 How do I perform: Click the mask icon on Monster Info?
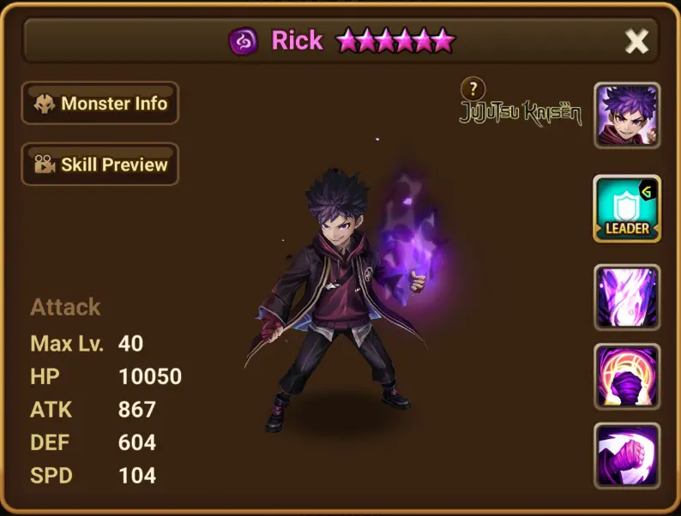45,105
